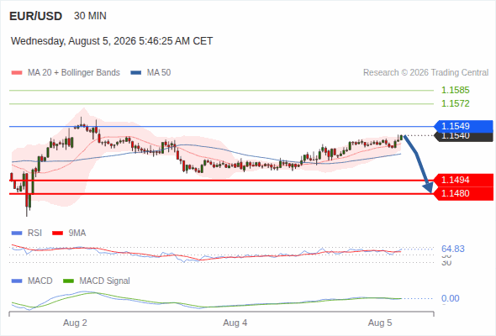This screenshot has width=496, height=336.
Task: Click the MA 20 Bollinger Bands pink swatch
Action: pos(17,73)
